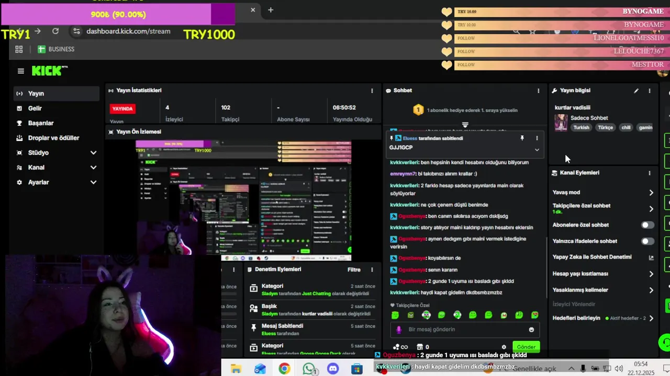Open the chat store icon showing 0
670x376 pixels.
pos(423,347)
